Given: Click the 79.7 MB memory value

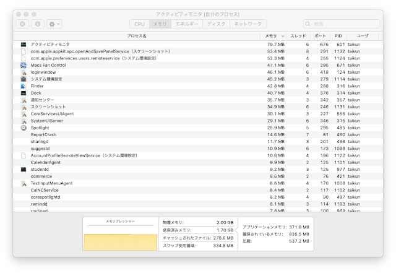Looking at the screenshot, I should pos(276,45).
